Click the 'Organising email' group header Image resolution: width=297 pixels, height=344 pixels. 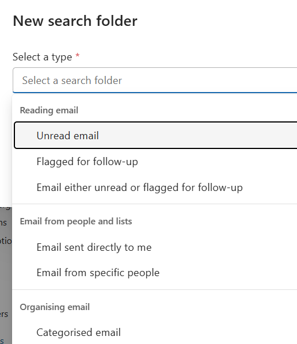click(x=55, y=307)
